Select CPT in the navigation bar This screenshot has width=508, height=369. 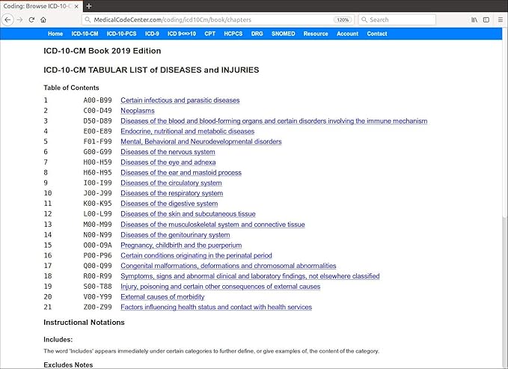[210, 34]
